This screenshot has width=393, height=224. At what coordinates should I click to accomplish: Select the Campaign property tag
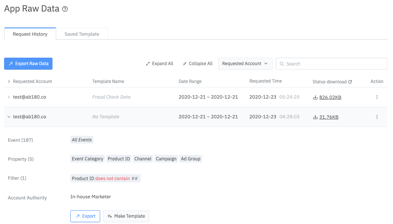(x=166, y=159)
